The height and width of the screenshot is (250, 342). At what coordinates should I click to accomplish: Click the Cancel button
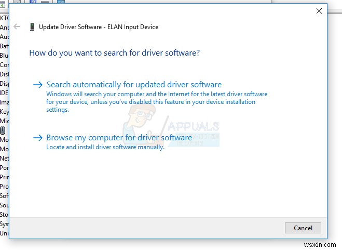click(x=303, y=228)
